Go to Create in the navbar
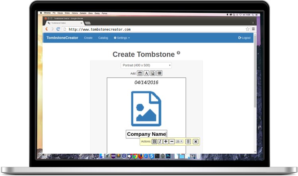Viewport: 298px width, 176px height. [x=88, y=38]
